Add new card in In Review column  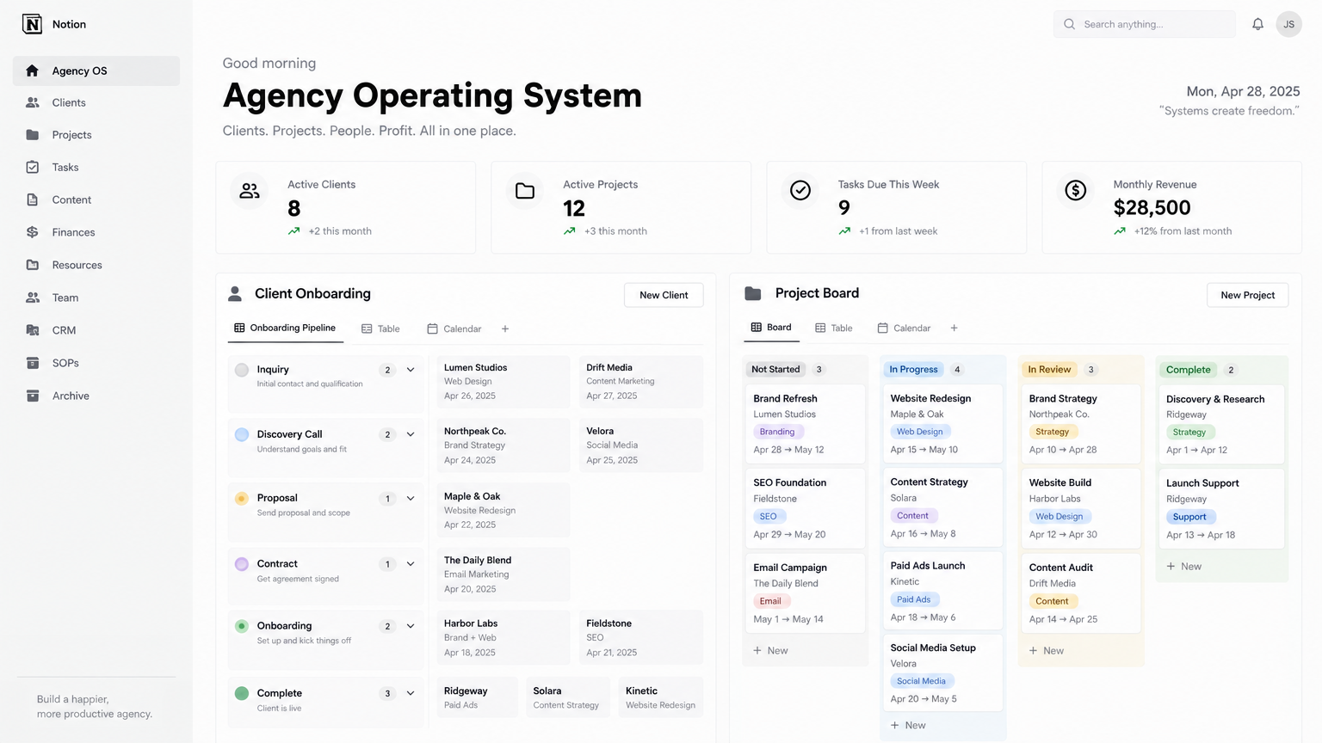pos(1046,651)
